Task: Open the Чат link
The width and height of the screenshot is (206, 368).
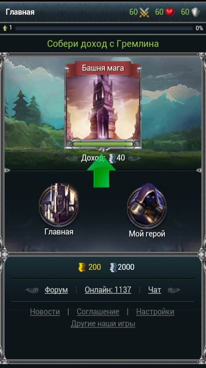Action: coord(155,290)
